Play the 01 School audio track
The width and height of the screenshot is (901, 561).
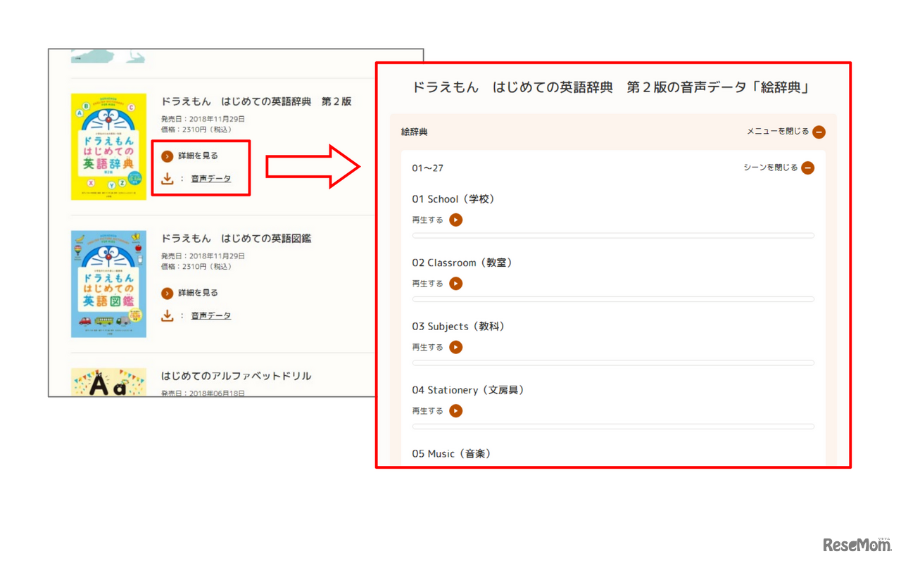456,220
